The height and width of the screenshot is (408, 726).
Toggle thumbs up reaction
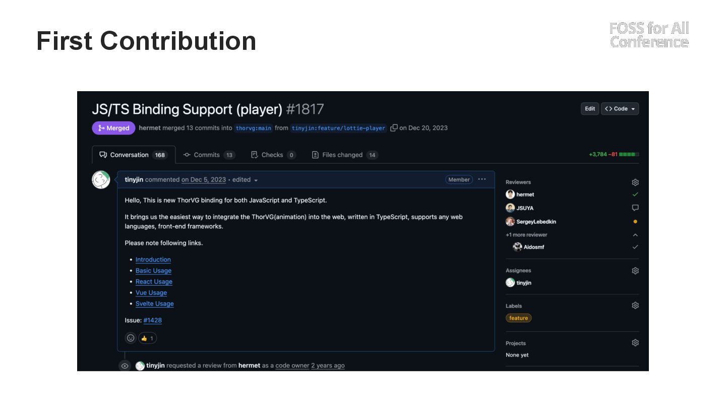[148, 338]
